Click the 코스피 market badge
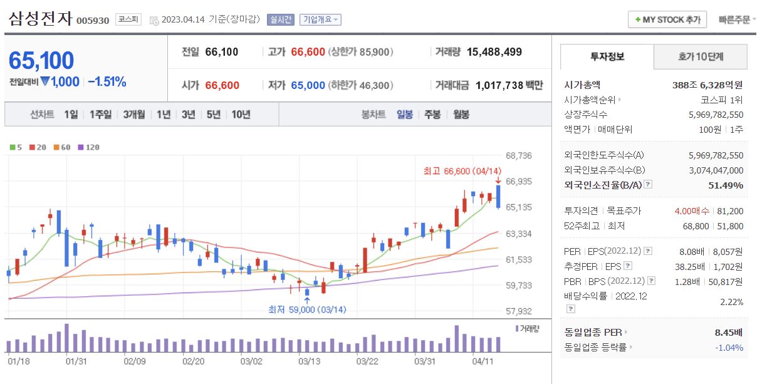772x384 pixels. point(130,19)
